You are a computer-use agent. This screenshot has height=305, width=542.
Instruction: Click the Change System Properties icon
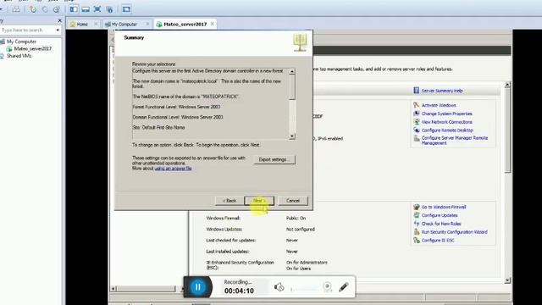(416, 113)
